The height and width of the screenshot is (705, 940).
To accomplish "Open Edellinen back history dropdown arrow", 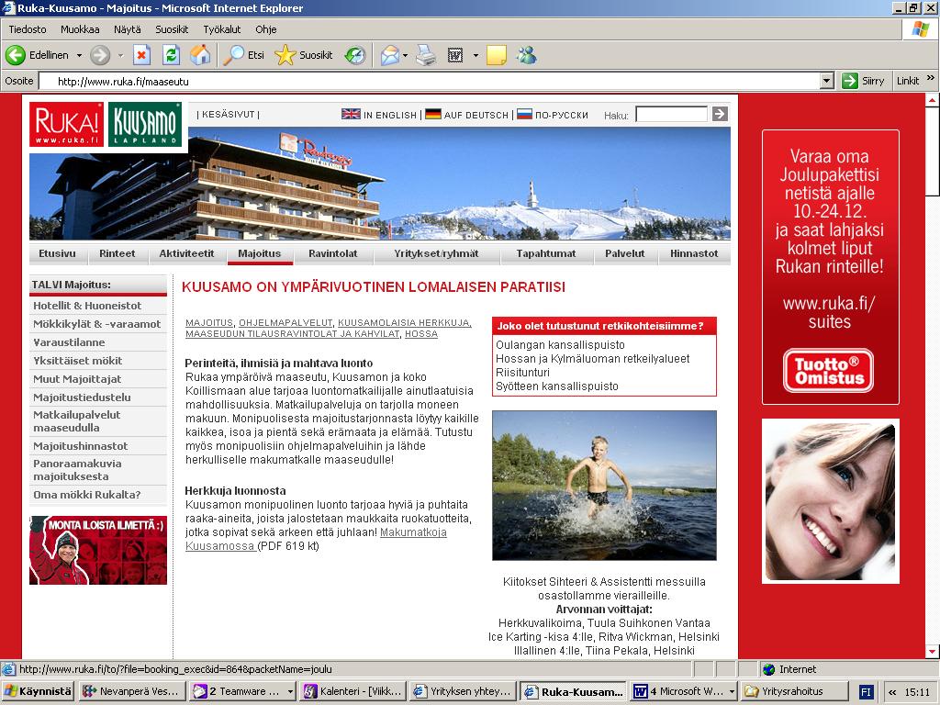I will click(x=79, y=55).
